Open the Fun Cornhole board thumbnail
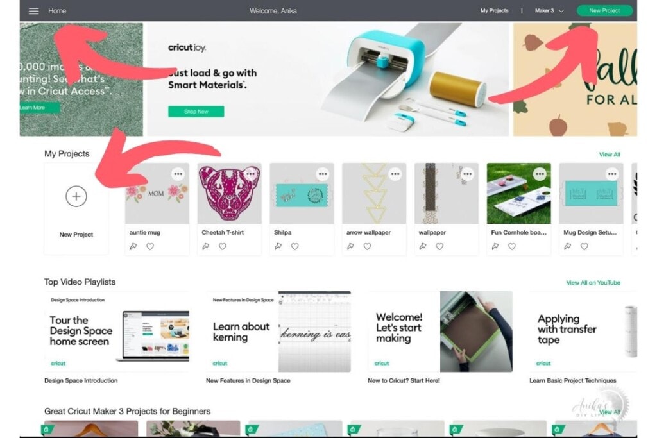Image resolution: width=657 pixels, height=438 pixels. 518,194
